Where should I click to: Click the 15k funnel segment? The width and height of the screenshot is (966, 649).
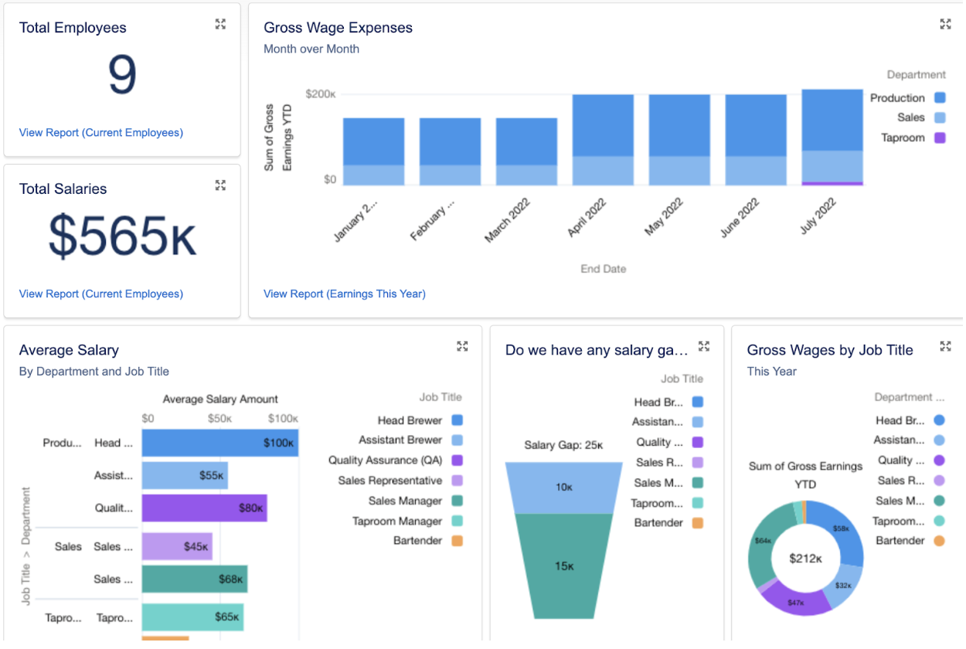pos(564,566)
